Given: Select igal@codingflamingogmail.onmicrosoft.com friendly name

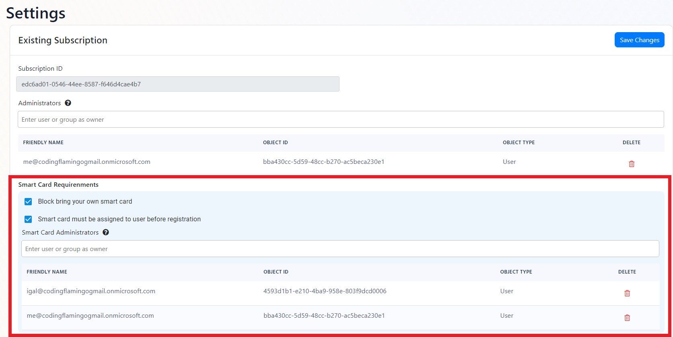Looking at the screenshot, I should [91, 291].
